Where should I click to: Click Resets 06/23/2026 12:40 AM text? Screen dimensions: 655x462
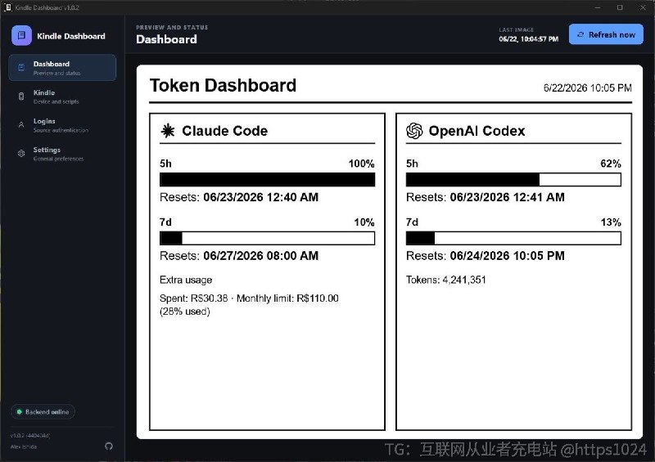(x=239, y=197)
